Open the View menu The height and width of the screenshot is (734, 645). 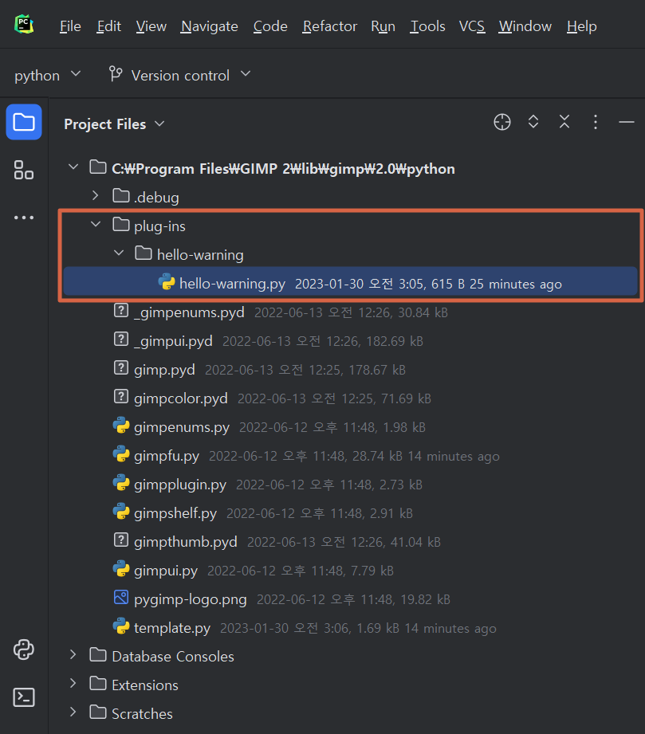pyautogui.click(x=151, y=26)
